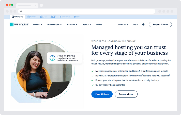Click the woman with laptop hero image

[x=44, y=71]
